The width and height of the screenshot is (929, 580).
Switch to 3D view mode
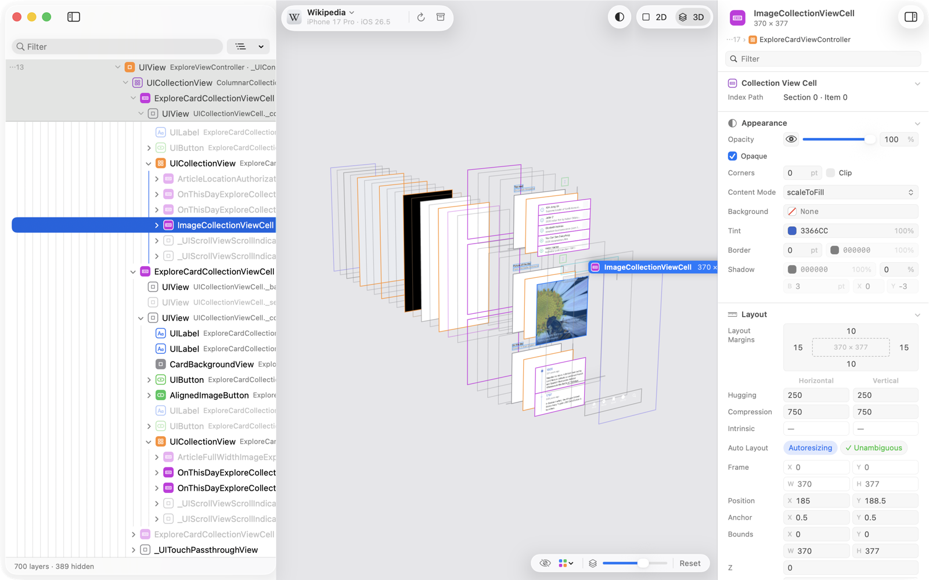pos(692,17)
